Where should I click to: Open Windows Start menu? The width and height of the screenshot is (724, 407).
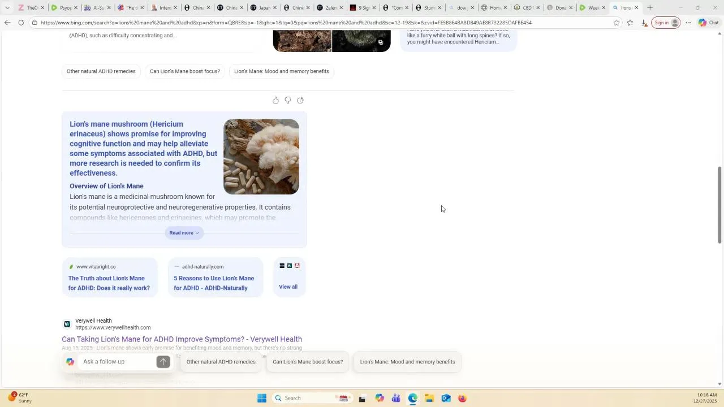pyautogui.click(x=262, y=398)
